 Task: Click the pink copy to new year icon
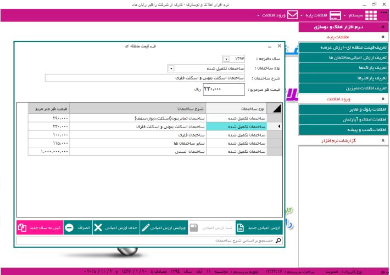click(x=22, y=227)
